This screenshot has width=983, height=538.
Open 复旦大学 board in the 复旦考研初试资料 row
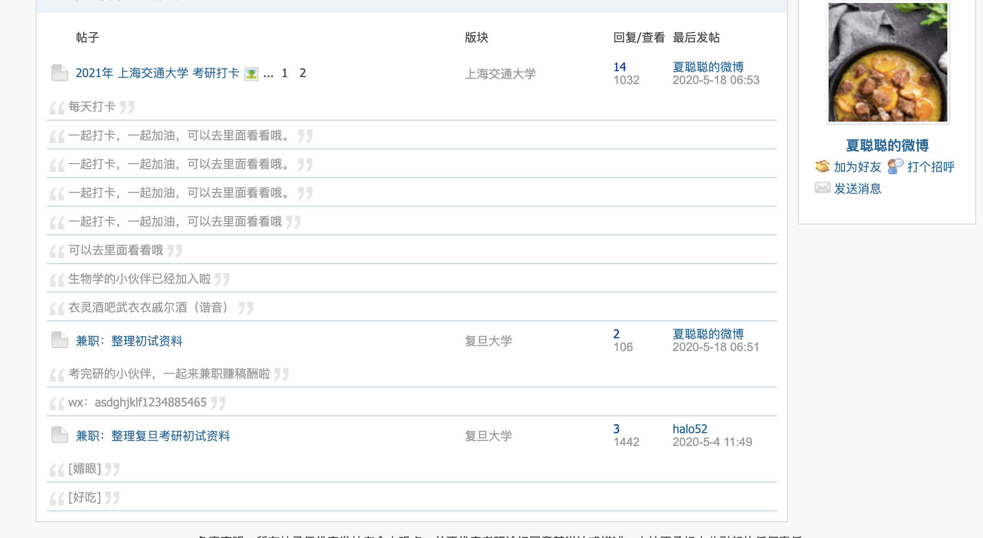coord(489,436)
